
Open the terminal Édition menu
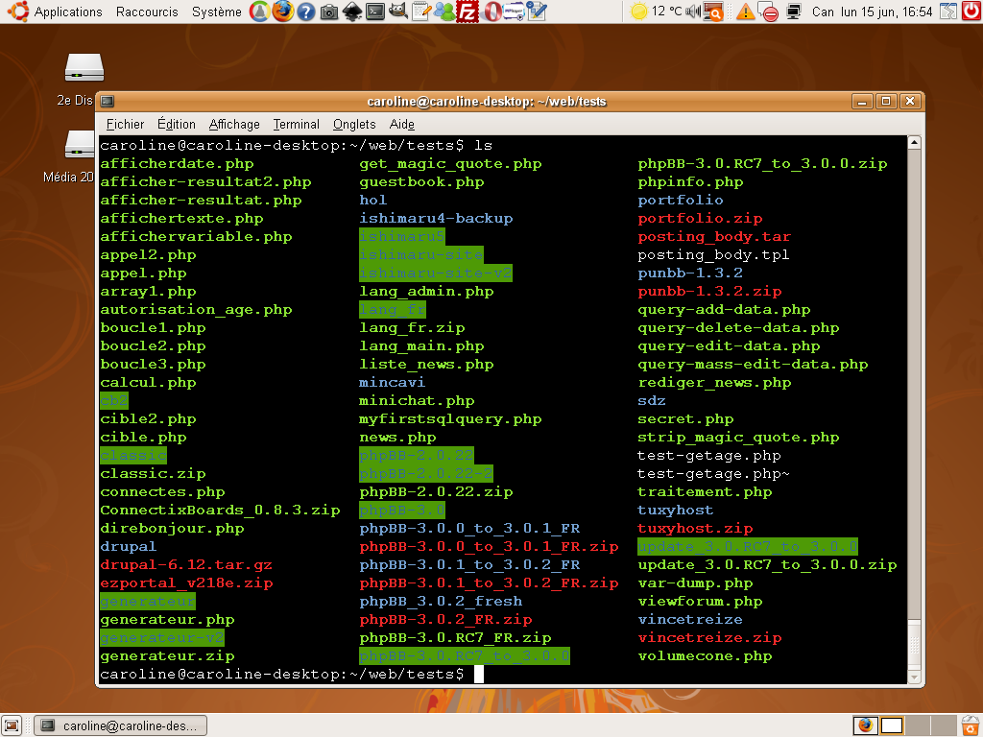tap(177, 124)
